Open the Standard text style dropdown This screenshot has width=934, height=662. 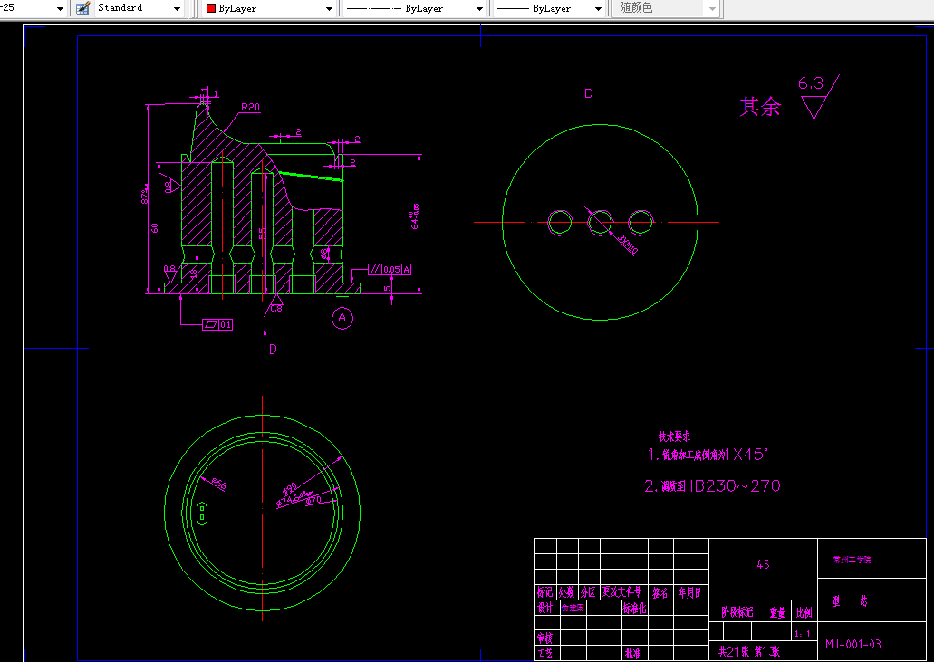click(x=177, y=9)
